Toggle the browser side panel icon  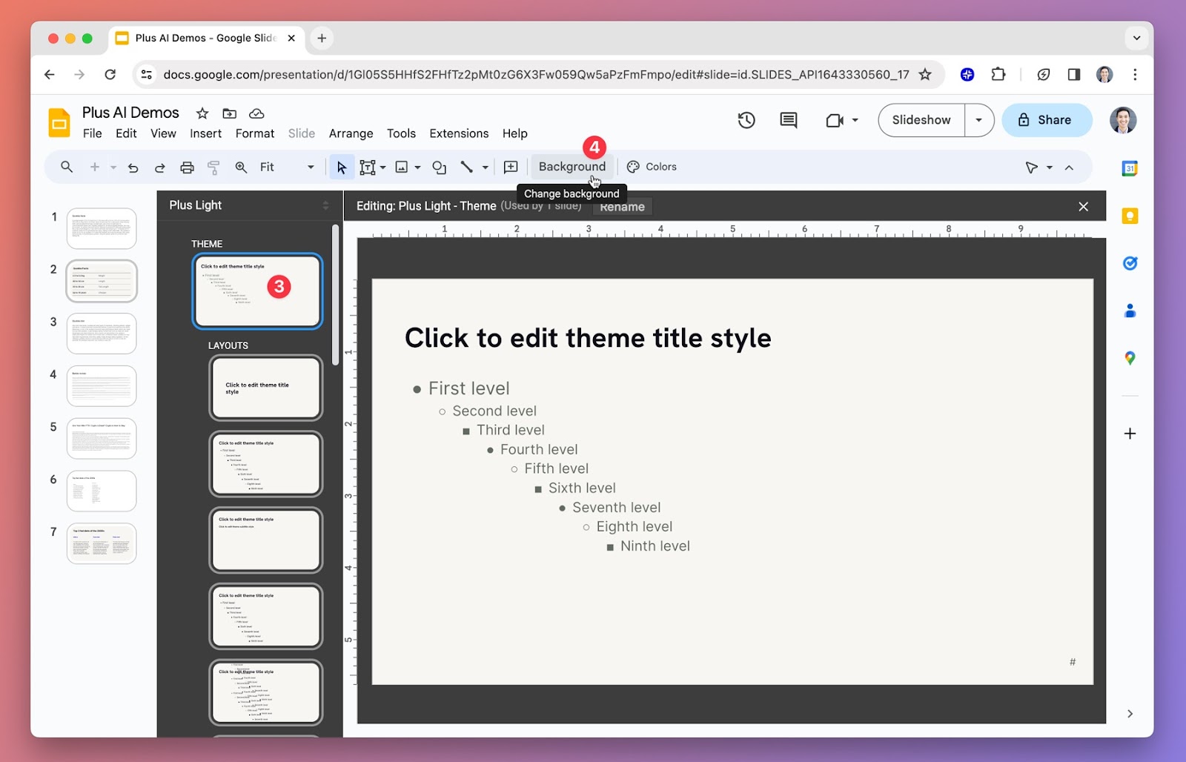click(1073, 74)
